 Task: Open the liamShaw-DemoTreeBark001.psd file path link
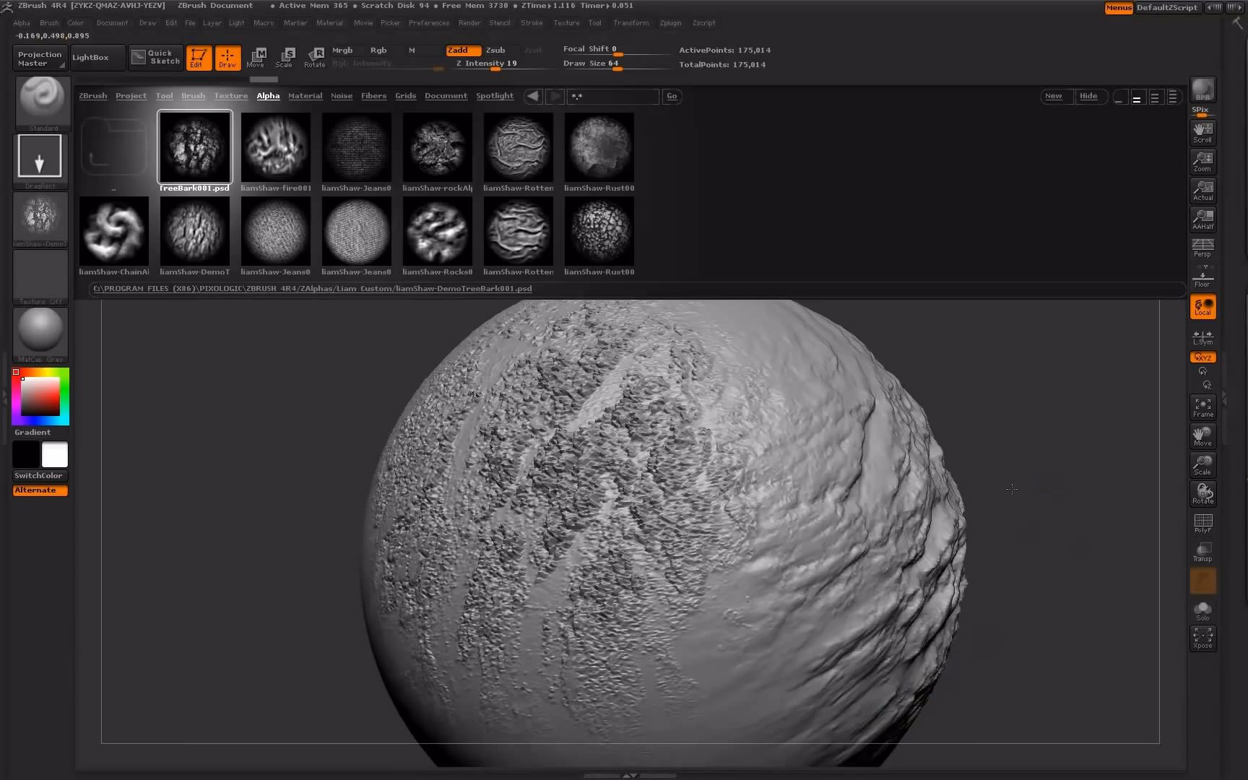tap(312, 288)
